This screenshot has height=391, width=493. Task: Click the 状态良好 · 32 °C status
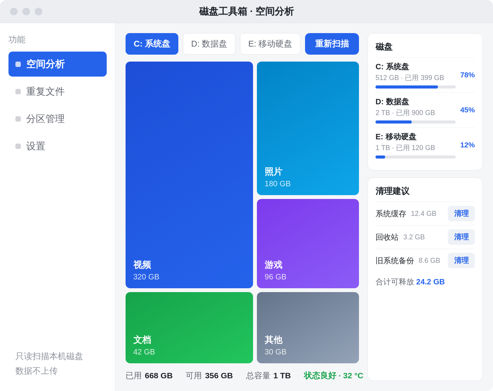coord(334,376)
